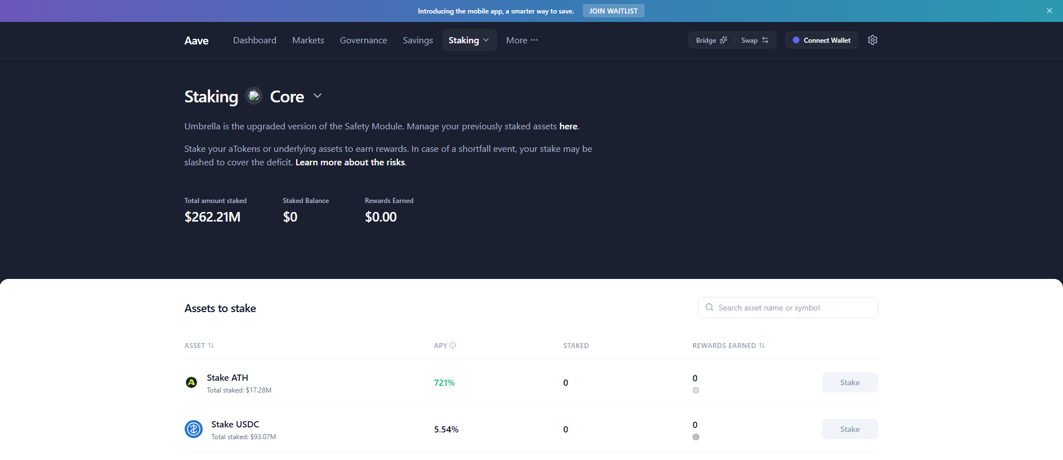Click Connect Wallet
This screenshot has height=460, width=1063.
click(x=821, y=40)
